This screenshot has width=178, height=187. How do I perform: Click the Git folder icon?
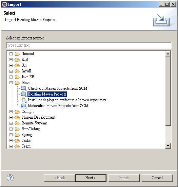pyautogui.click(x=17, y=66)
